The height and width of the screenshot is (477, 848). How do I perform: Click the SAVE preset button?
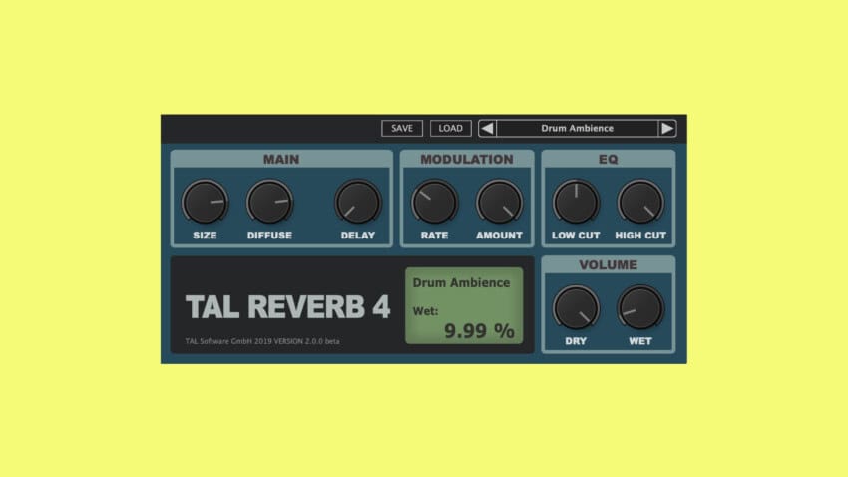pyautogui.click(x=402, y=128)
